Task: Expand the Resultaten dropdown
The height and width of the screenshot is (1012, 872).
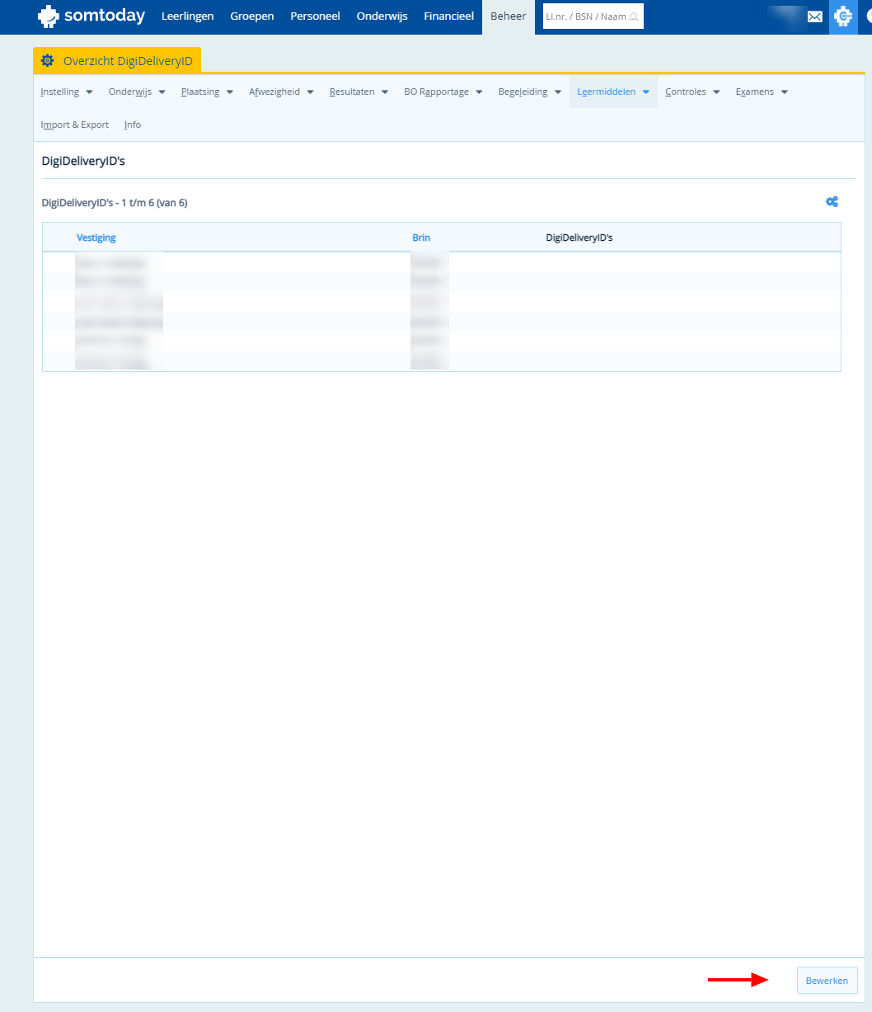Action: (359, 92)
